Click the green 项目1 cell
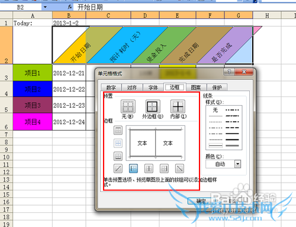296x227 pixels. [33, 73]
